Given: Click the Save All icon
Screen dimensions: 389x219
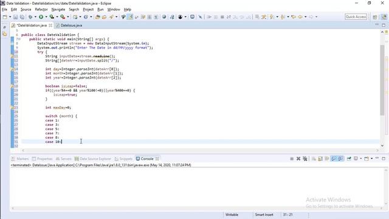Looking at the screenshot, I should click(22, 17).
